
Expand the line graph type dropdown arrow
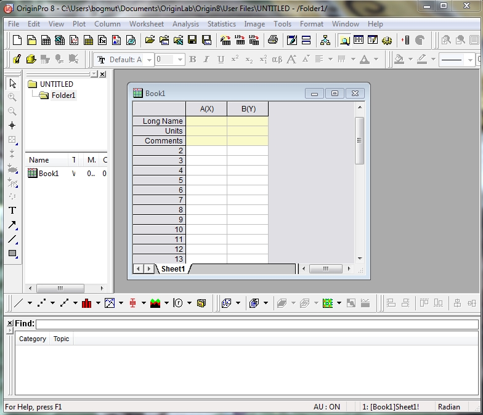coord(30,303)
